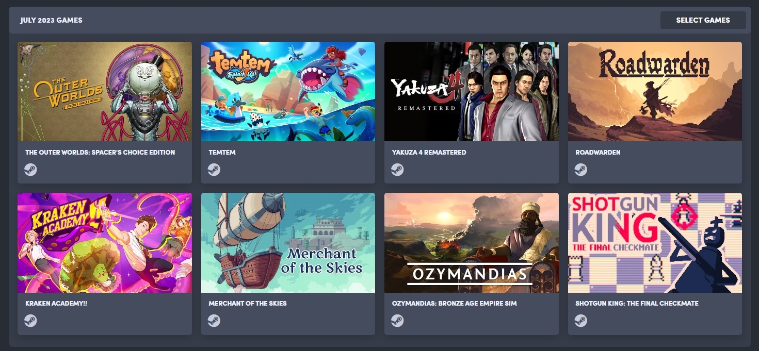Click the Select Games button
The height and width of the screenshot is (351, 759).
tap(703, 20)
